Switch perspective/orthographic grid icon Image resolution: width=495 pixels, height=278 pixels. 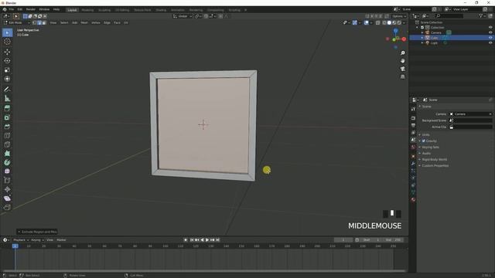point(402,76)
